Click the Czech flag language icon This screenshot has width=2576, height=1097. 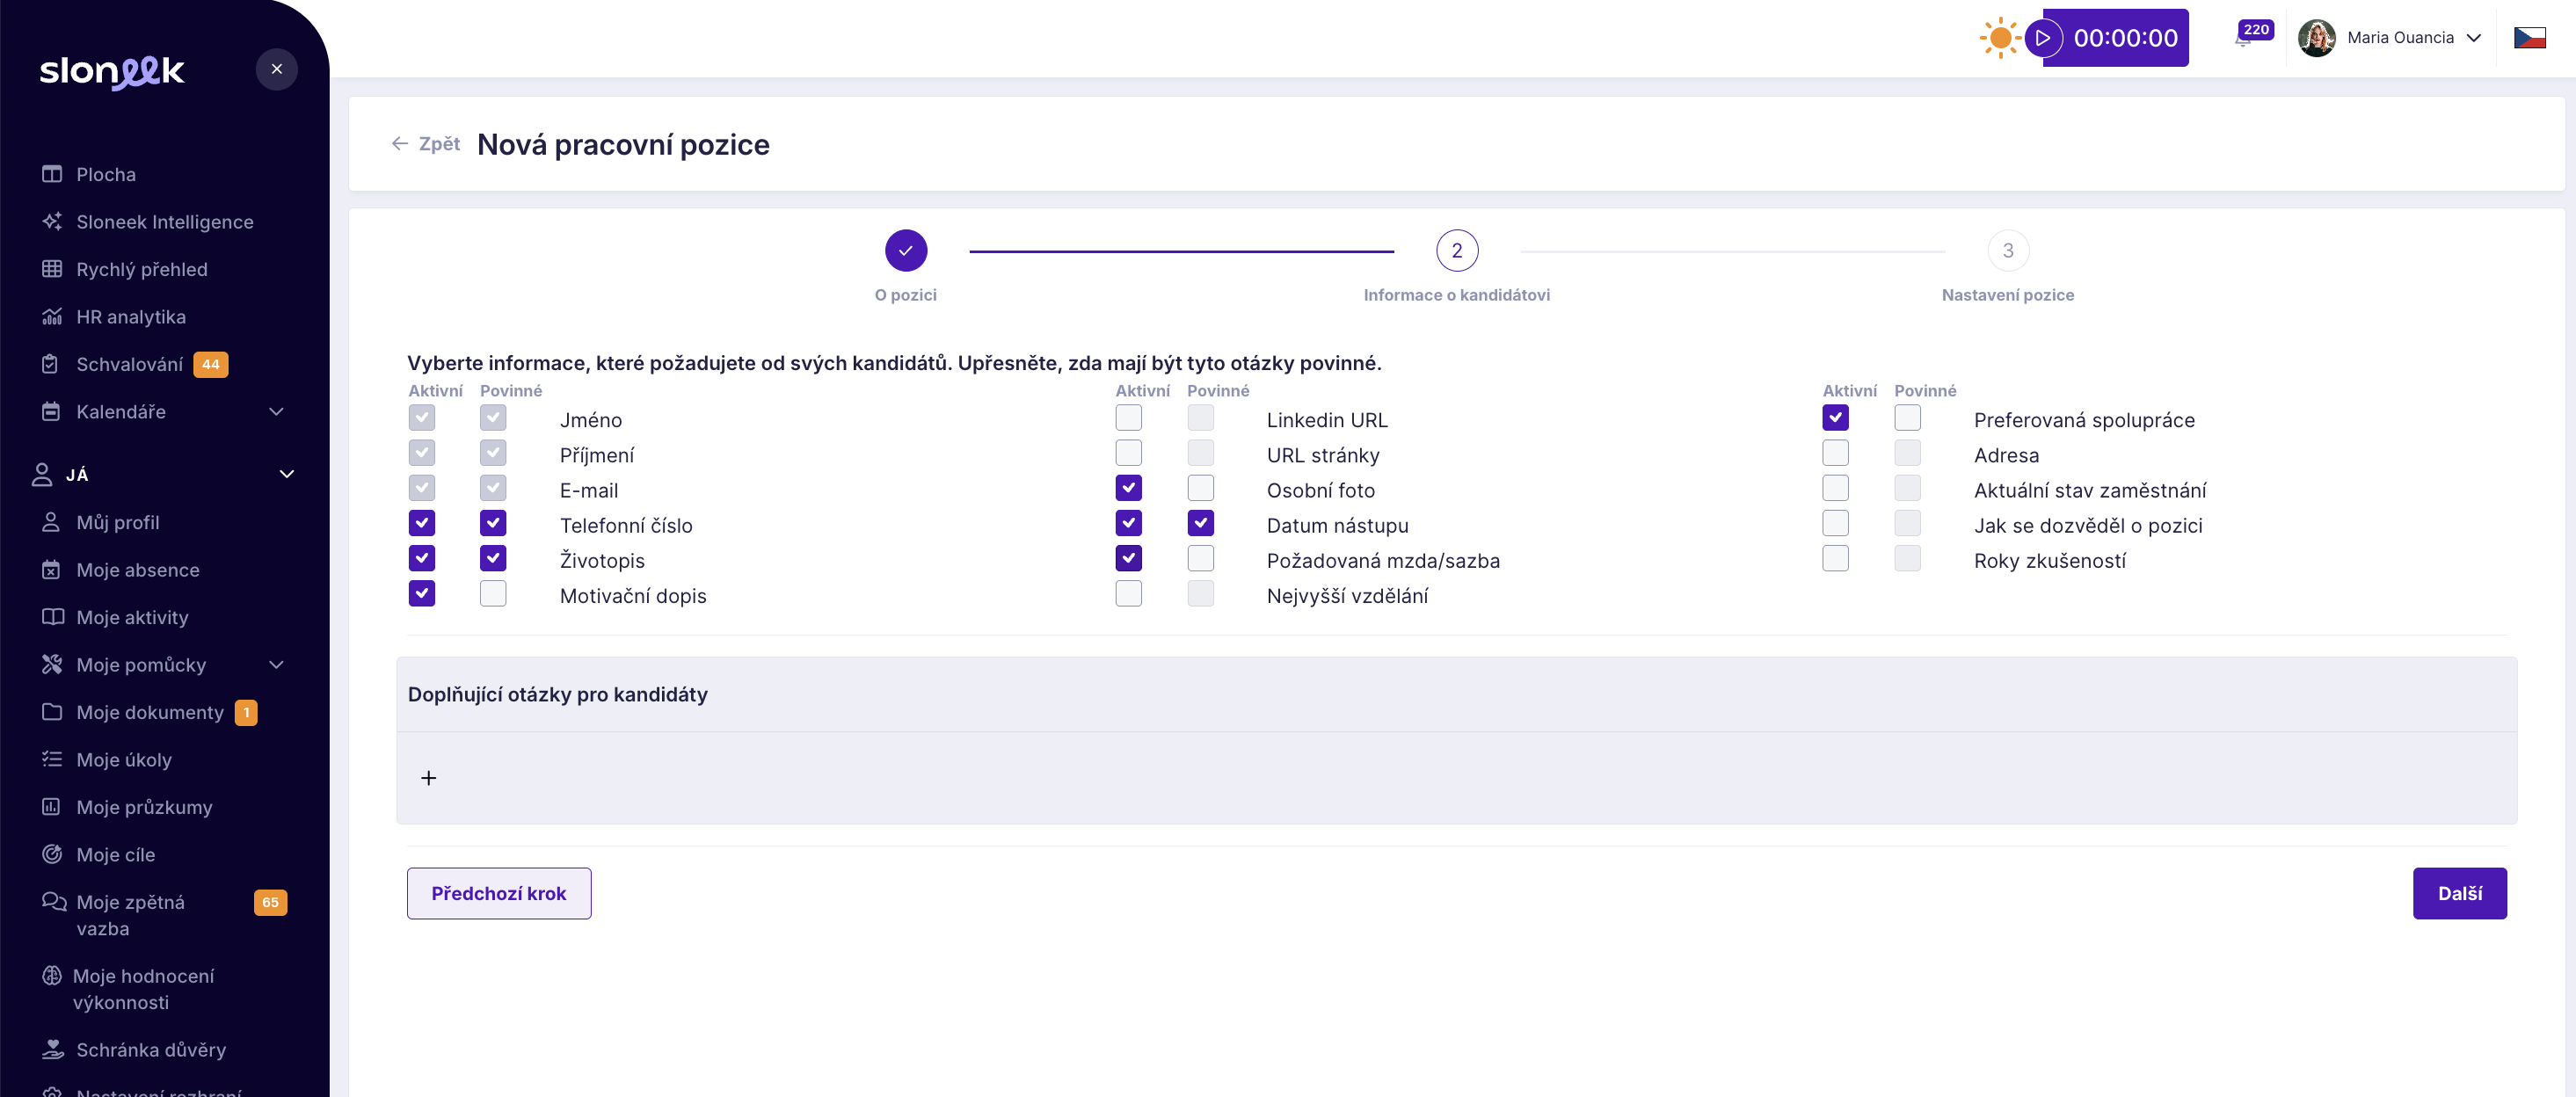point(2529,38)
